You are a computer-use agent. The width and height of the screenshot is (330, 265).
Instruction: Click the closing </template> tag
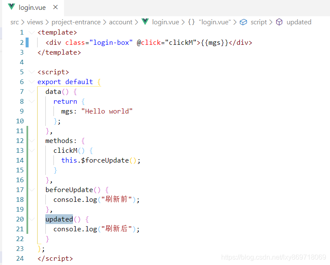tap(59, 52)
